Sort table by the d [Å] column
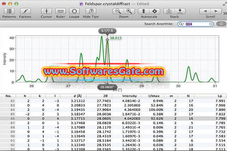Viewport: 227px width, 151px height. (78, 96)
